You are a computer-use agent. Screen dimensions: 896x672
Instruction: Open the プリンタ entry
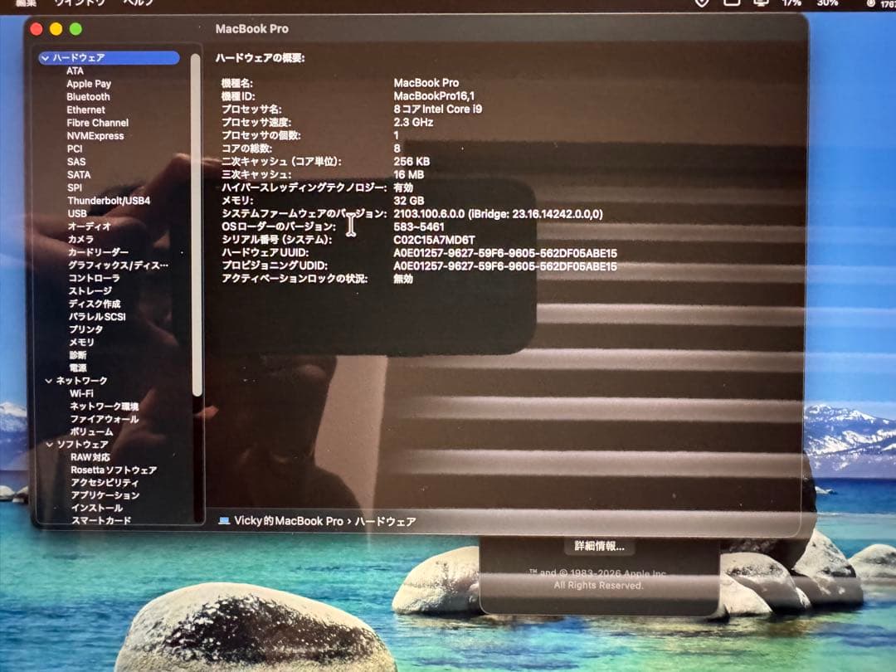86,329
